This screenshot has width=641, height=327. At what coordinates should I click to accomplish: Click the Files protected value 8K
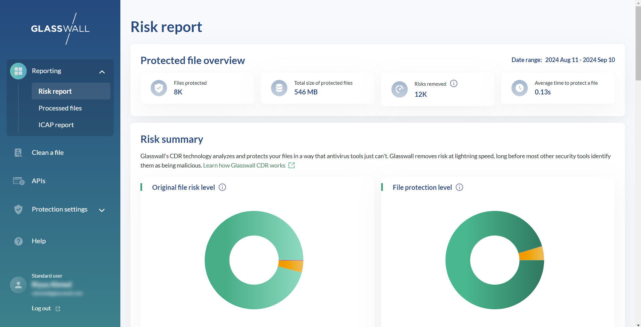tap(178, 92)
